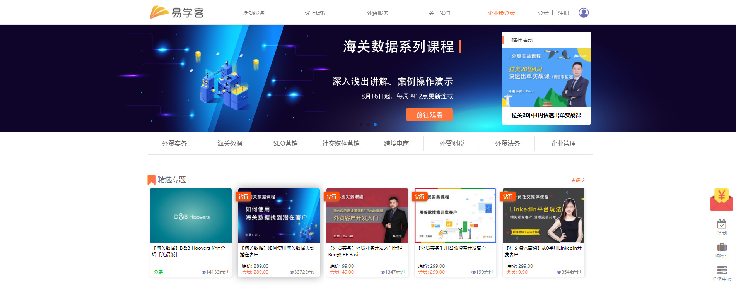This screenshot has height=286, width=736.
Task: Click the 签到 check-in calendar icon
Action: pyautogui.click(x=722, y=227)
